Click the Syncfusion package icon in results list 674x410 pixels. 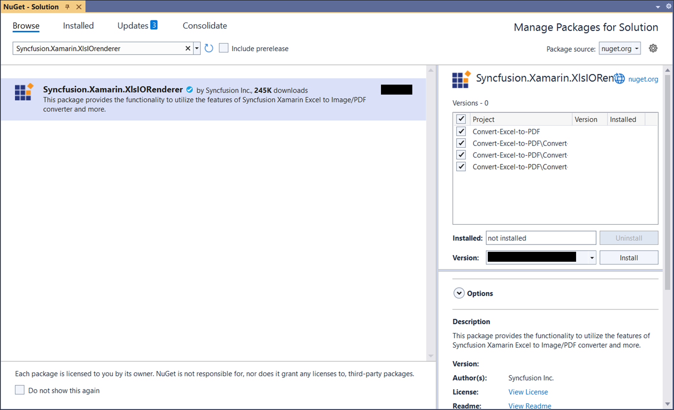pyautogui.click(x=24, y=92)
